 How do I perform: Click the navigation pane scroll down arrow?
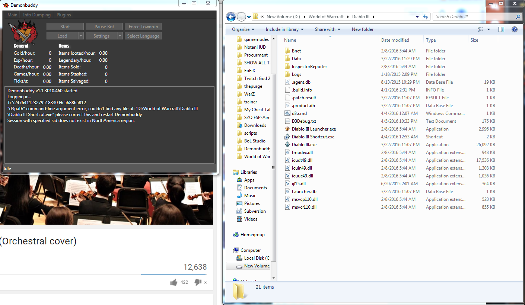(274, 278)
